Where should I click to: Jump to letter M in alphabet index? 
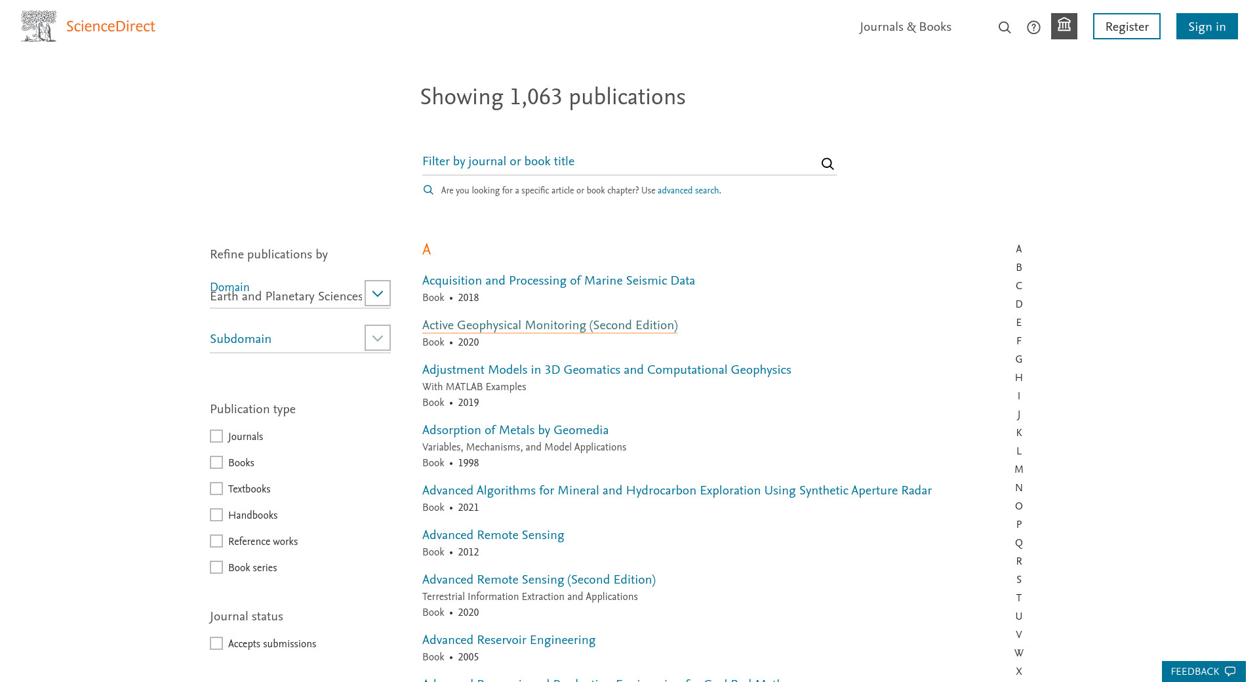pos(1018,470)
